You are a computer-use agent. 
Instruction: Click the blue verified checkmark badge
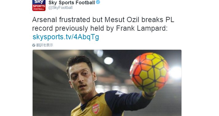click(x=98, y=2)
